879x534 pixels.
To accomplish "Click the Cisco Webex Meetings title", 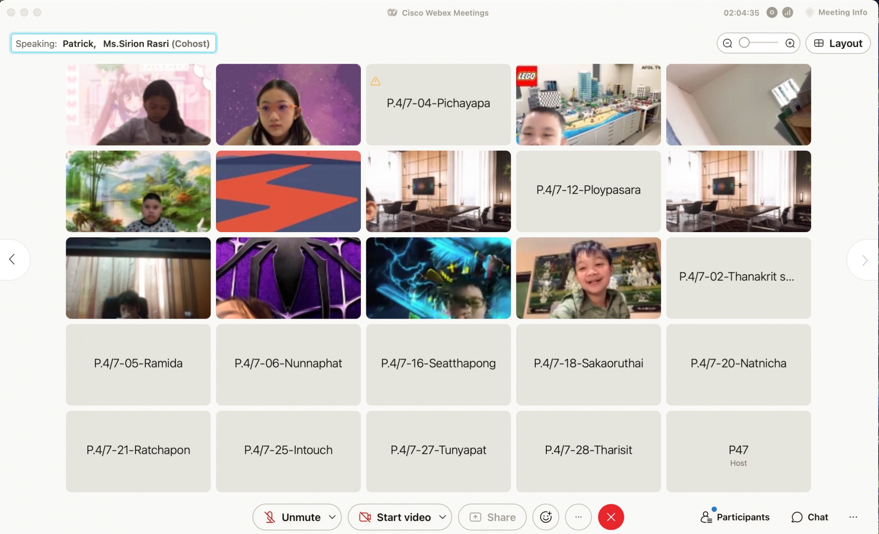I will tap(445, 13).
